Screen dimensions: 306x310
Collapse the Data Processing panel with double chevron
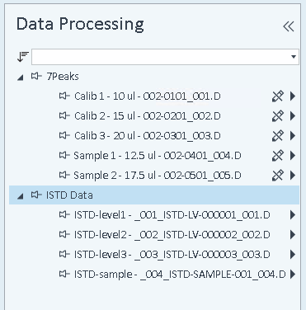coord(289,26)
